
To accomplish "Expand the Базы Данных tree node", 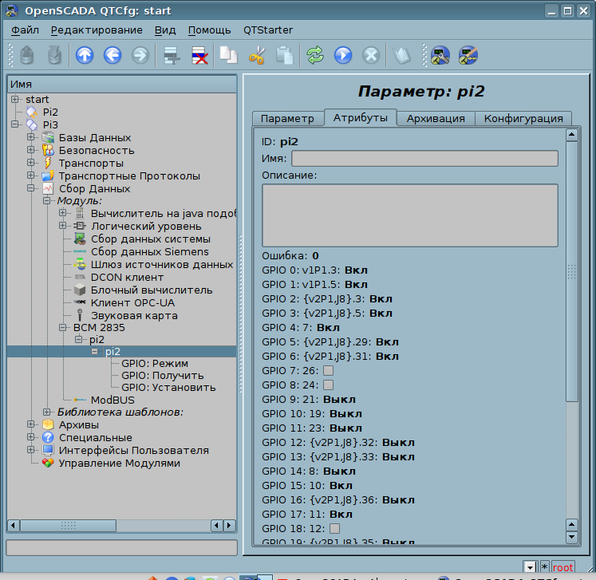I will (31, 138).
